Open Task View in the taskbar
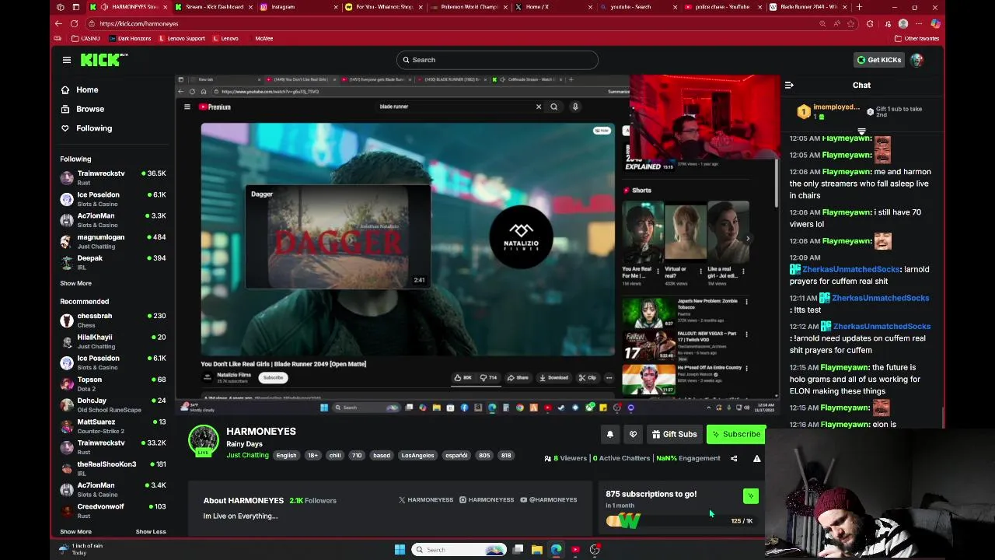 [518, 550]
